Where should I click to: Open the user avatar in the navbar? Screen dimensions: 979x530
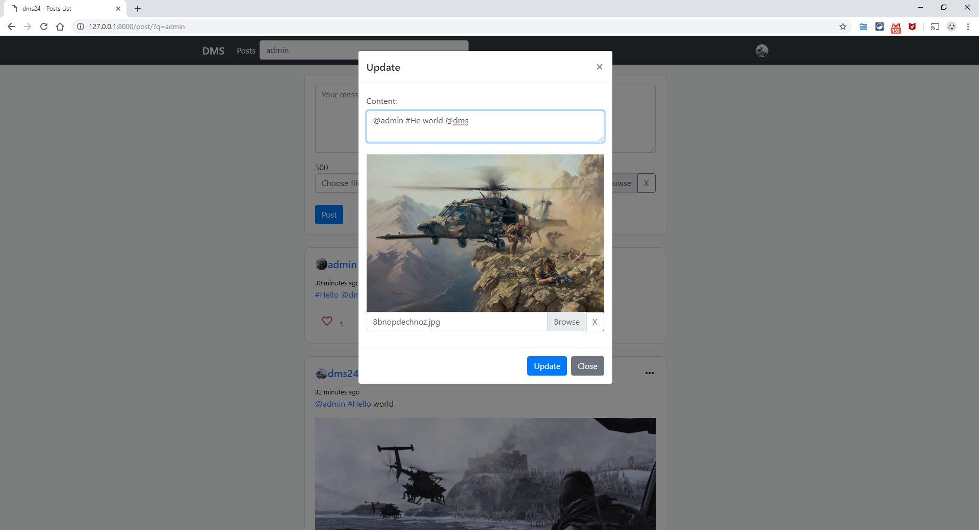click(762, 50)
